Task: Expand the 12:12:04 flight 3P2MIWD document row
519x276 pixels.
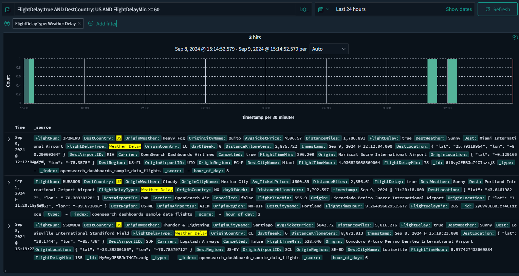Action: (9, 139)
